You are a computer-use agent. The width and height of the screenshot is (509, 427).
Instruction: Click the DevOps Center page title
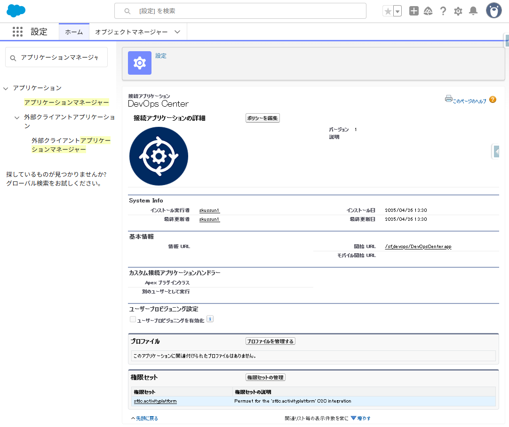158,104
